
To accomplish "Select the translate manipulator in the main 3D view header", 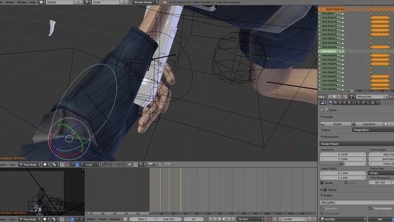I will click(73, 165).
